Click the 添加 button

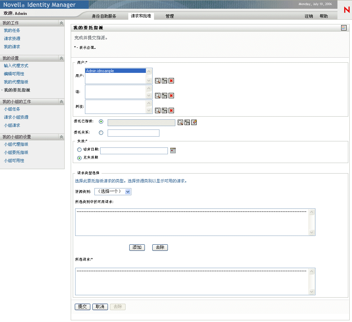pos(137,247)
